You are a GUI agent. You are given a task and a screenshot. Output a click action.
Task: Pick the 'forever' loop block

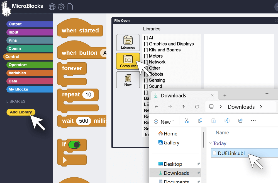(x=72, y=68)
